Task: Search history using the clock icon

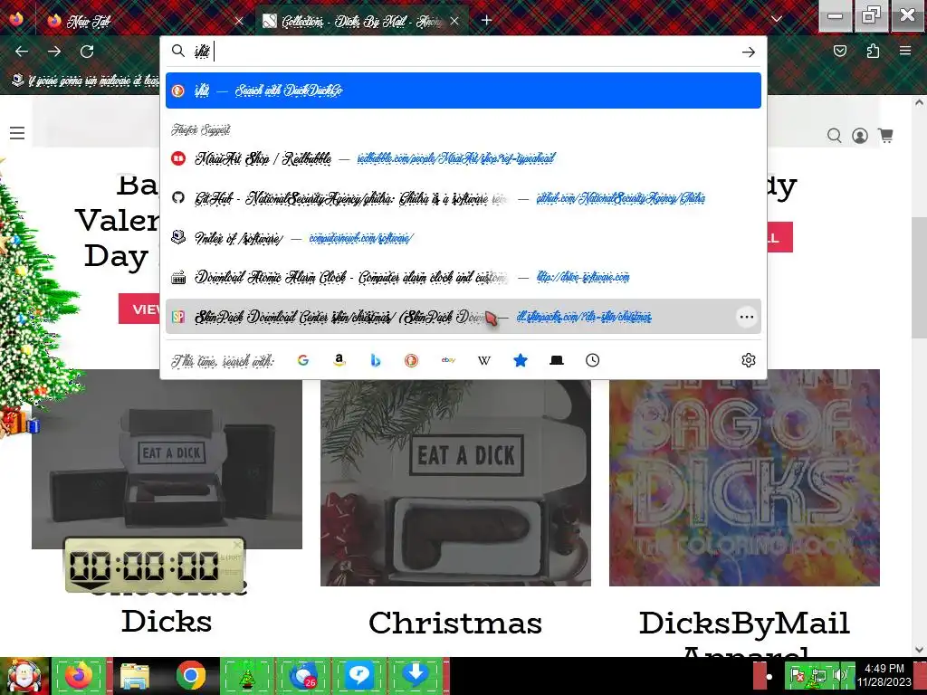Action: point(592,360)
